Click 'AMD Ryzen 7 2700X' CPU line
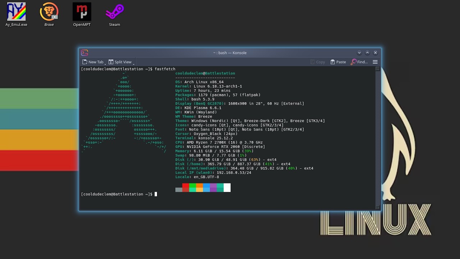This screenshot has height=259, width=460. [x=219, y=142]
